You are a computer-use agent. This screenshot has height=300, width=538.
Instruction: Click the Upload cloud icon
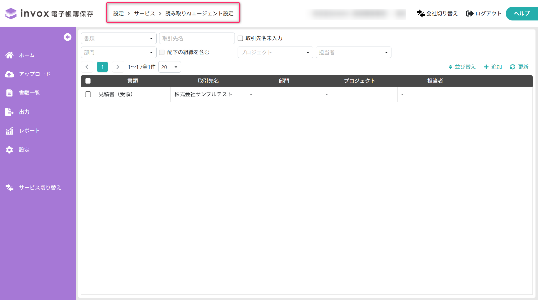(10, 74)
